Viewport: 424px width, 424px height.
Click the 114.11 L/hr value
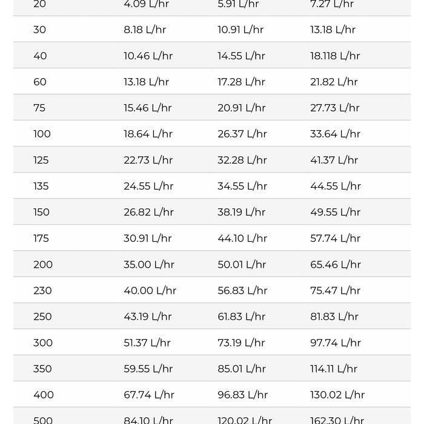pos(333,368)
